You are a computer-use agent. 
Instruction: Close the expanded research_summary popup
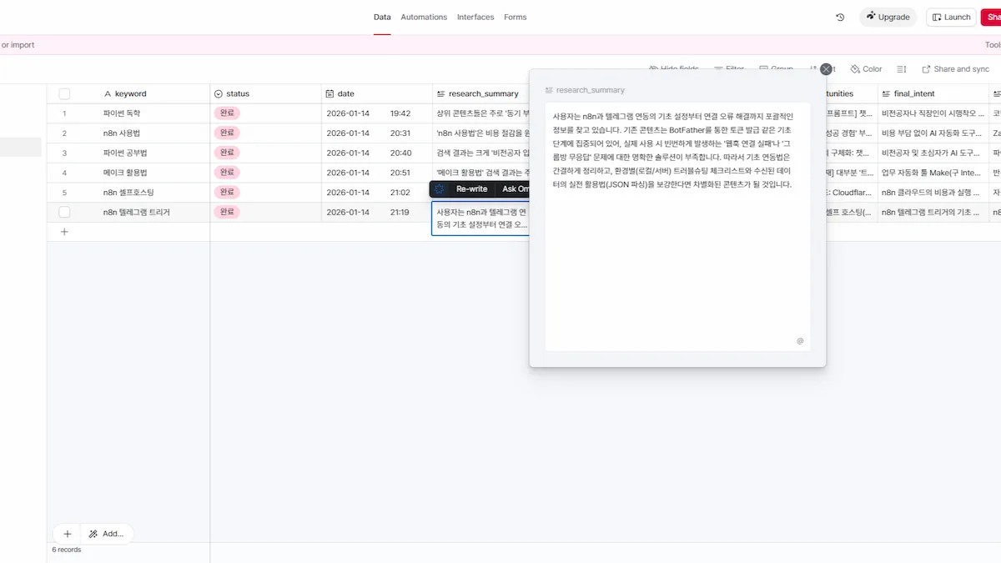click(x=826, y=69)
